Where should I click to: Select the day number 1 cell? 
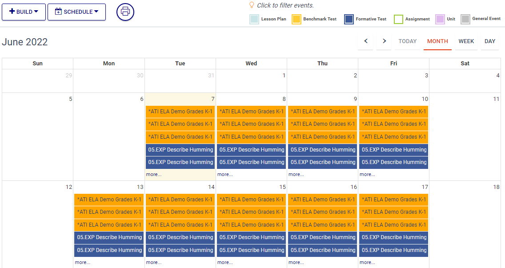tap(251, 81)
